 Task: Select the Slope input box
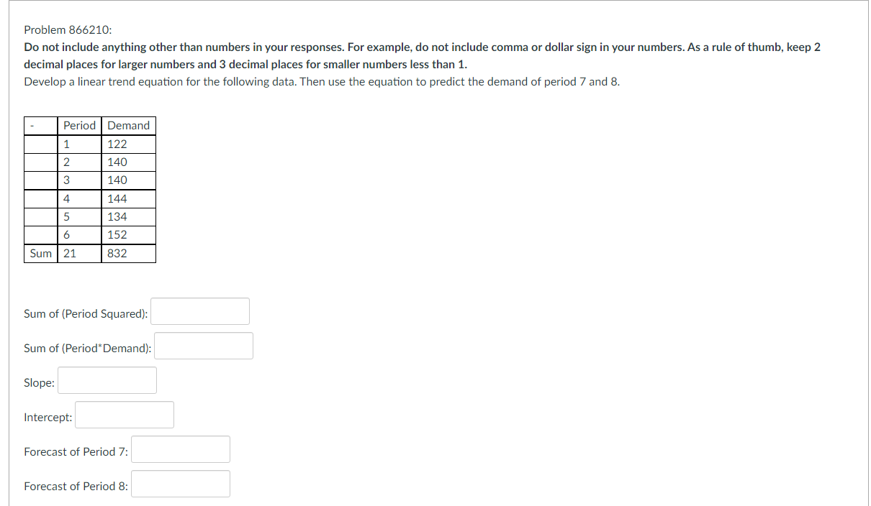tap(107, 379)
